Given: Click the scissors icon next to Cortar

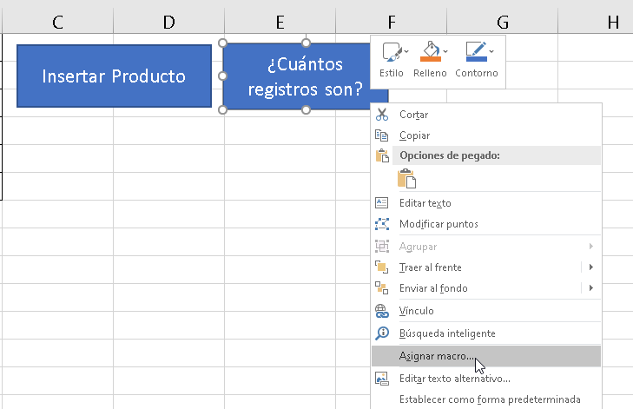Looking at the screenshot, I should [x=381, y=115].
